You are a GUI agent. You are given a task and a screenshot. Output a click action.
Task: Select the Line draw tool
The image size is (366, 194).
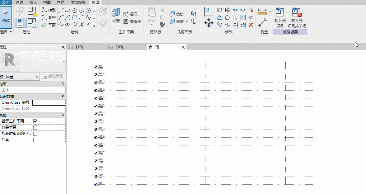coord(61,11)
